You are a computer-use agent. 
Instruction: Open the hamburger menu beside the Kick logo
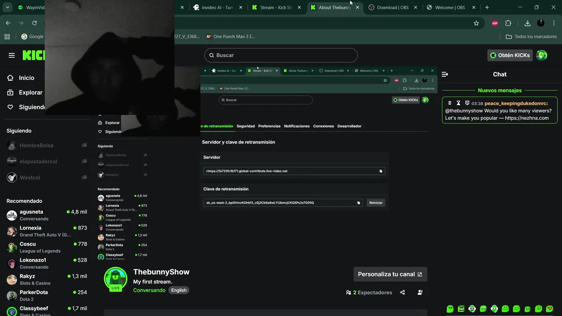12,55
